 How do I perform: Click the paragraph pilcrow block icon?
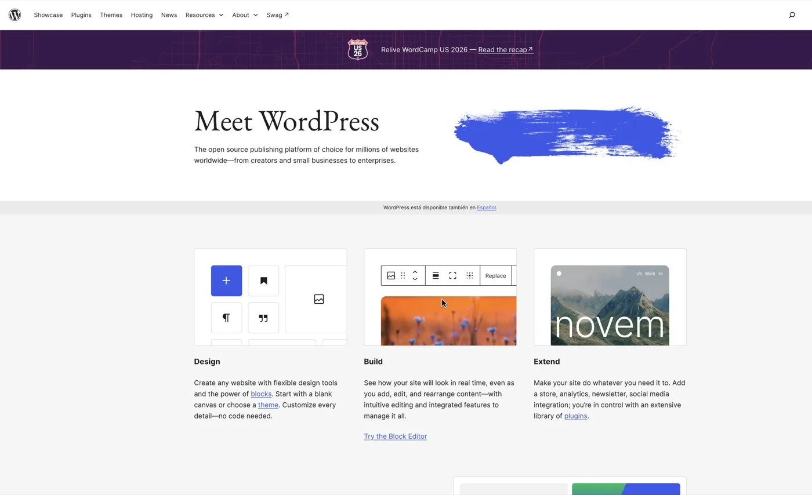coord(226,318)
